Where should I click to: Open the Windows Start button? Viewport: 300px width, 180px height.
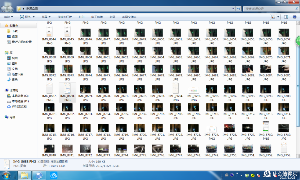coord(6,175)
